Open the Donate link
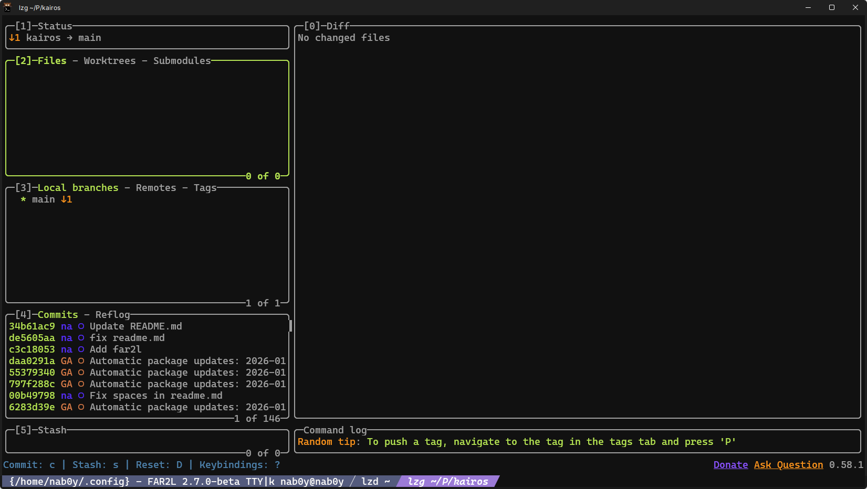867x489 pixels. click(x=730, y=465)
